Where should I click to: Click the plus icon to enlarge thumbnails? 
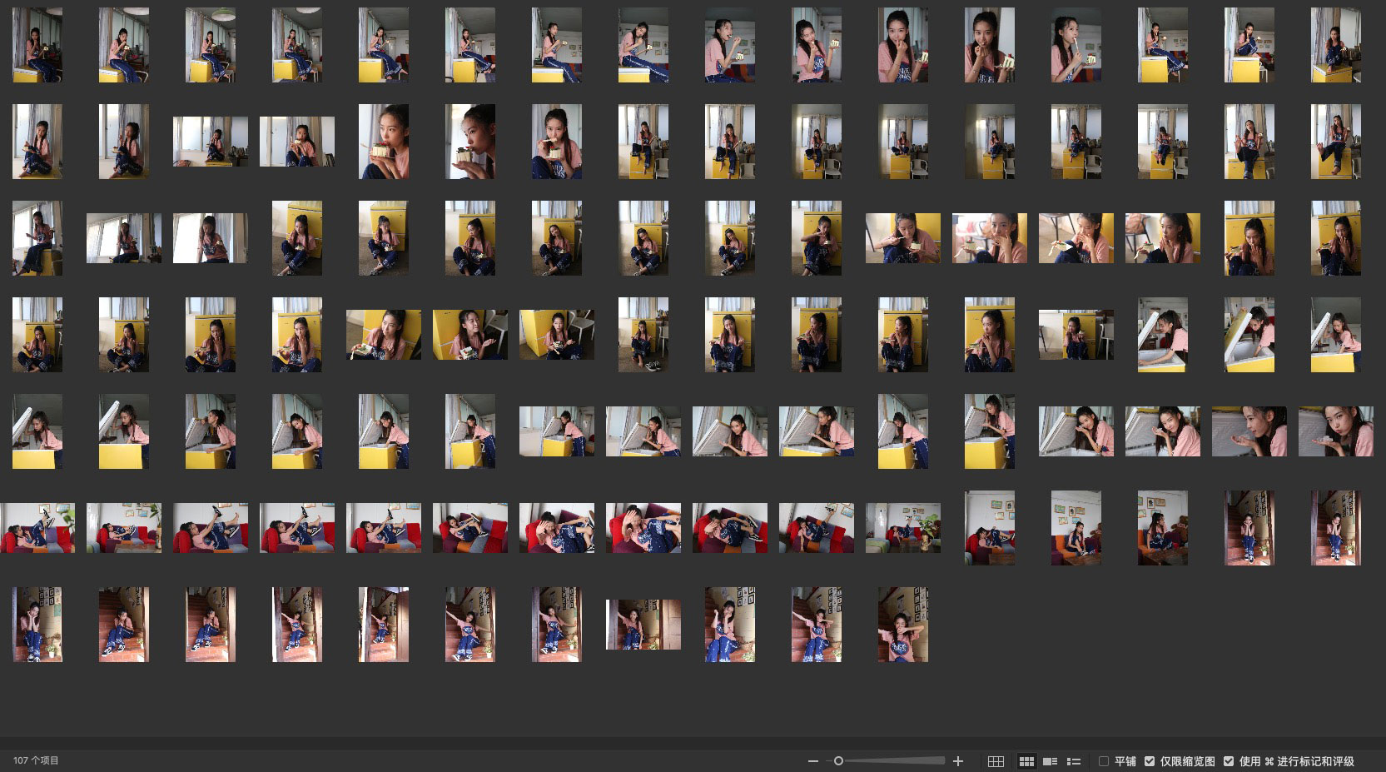pos(958,761)
